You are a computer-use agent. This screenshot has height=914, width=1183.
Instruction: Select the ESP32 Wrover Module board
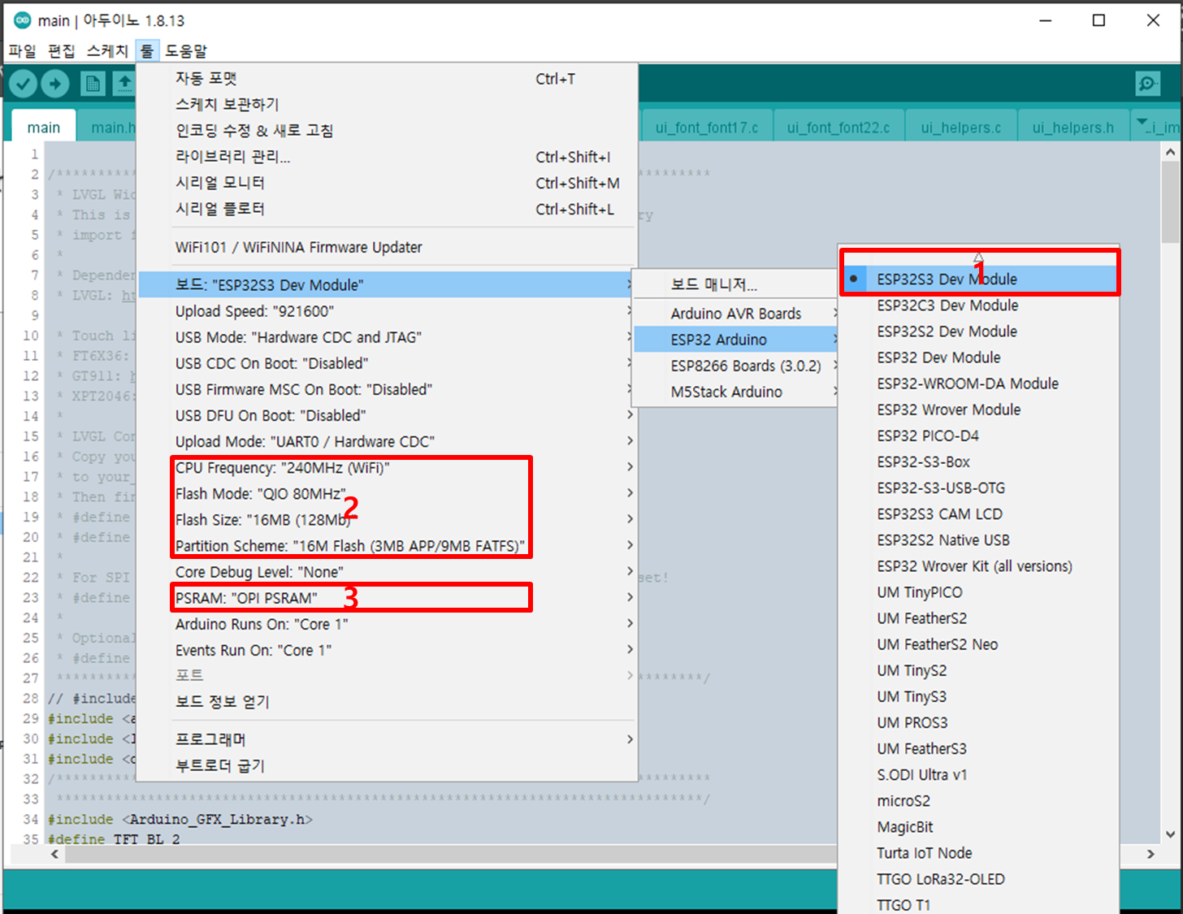click(x=979, y=409)
